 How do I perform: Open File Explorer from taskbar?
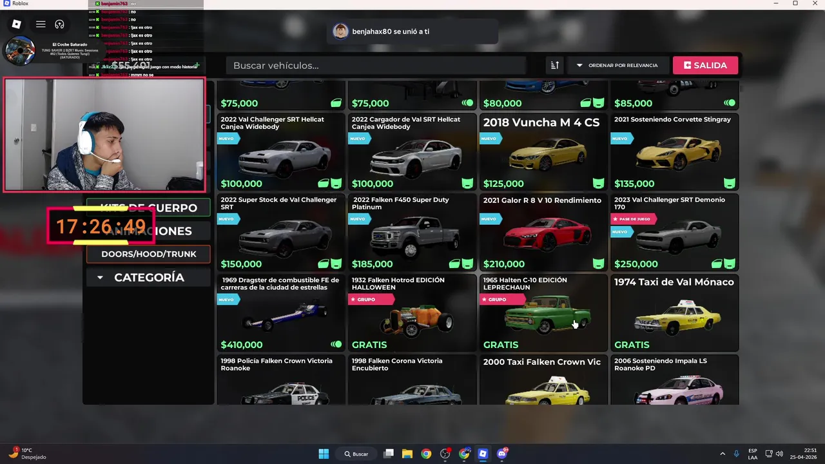407,454
